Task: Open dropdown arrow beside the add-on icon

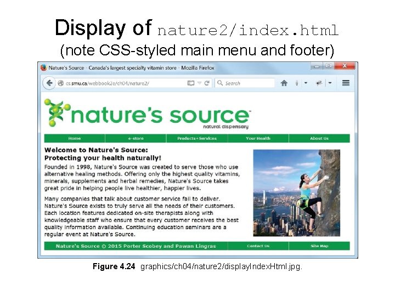Action: tap(330, 83)
